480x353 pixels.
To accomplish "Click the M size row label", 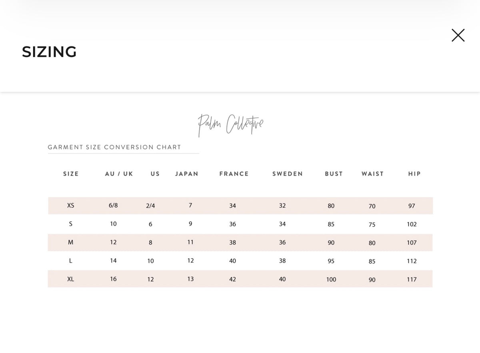I will pos(71,242).
